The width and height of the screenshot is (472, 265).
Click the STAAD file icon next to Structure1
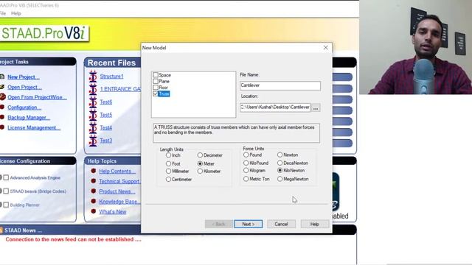(93, 77)
